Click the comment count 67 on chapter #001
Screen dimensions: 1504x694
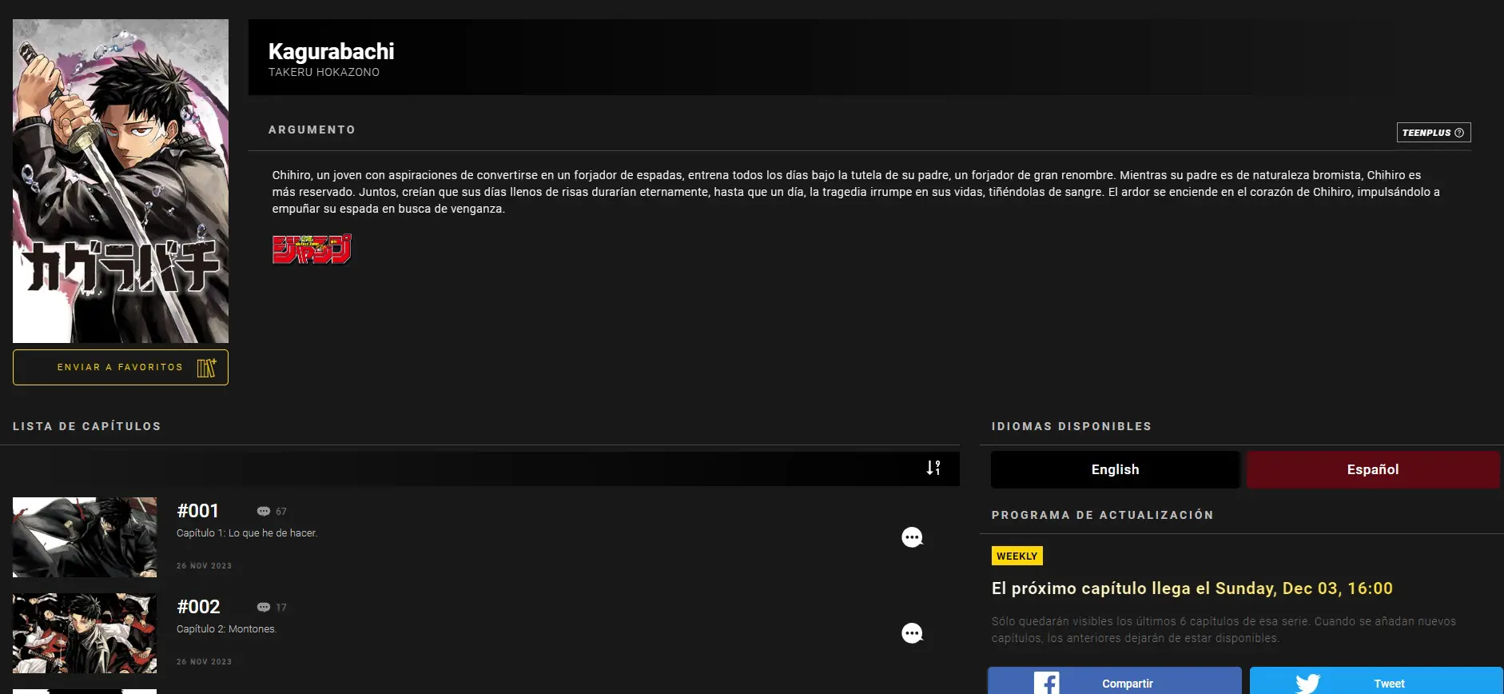click(x=272, y=512)
